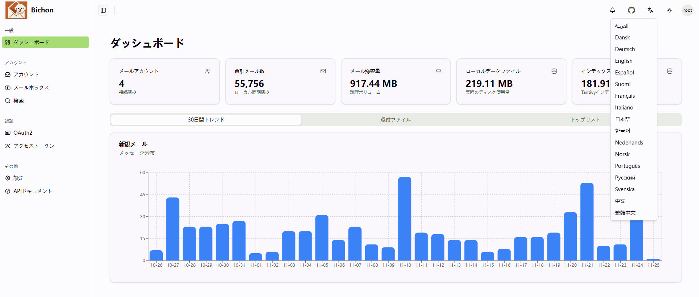Switch to the トップリスト tab

pos(586,120)
